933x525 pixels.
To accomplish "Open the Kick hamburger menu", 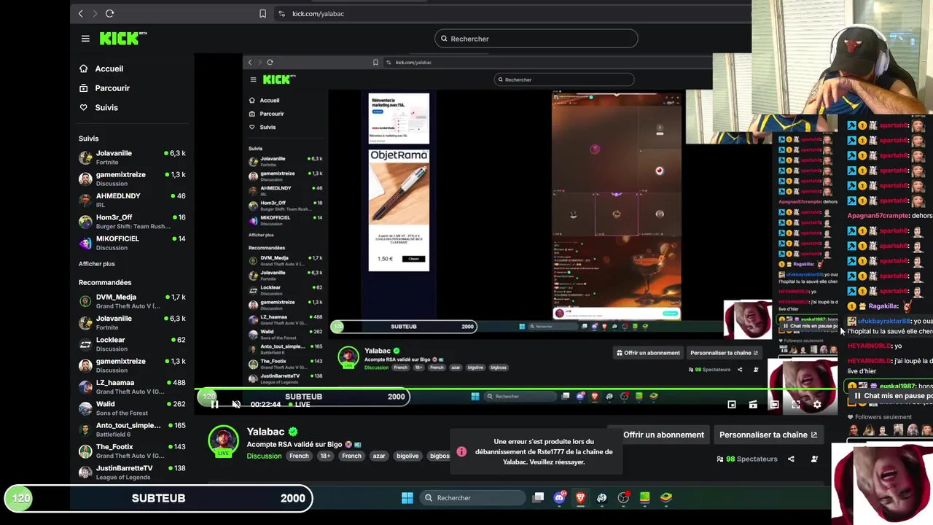I will (85, 39).
